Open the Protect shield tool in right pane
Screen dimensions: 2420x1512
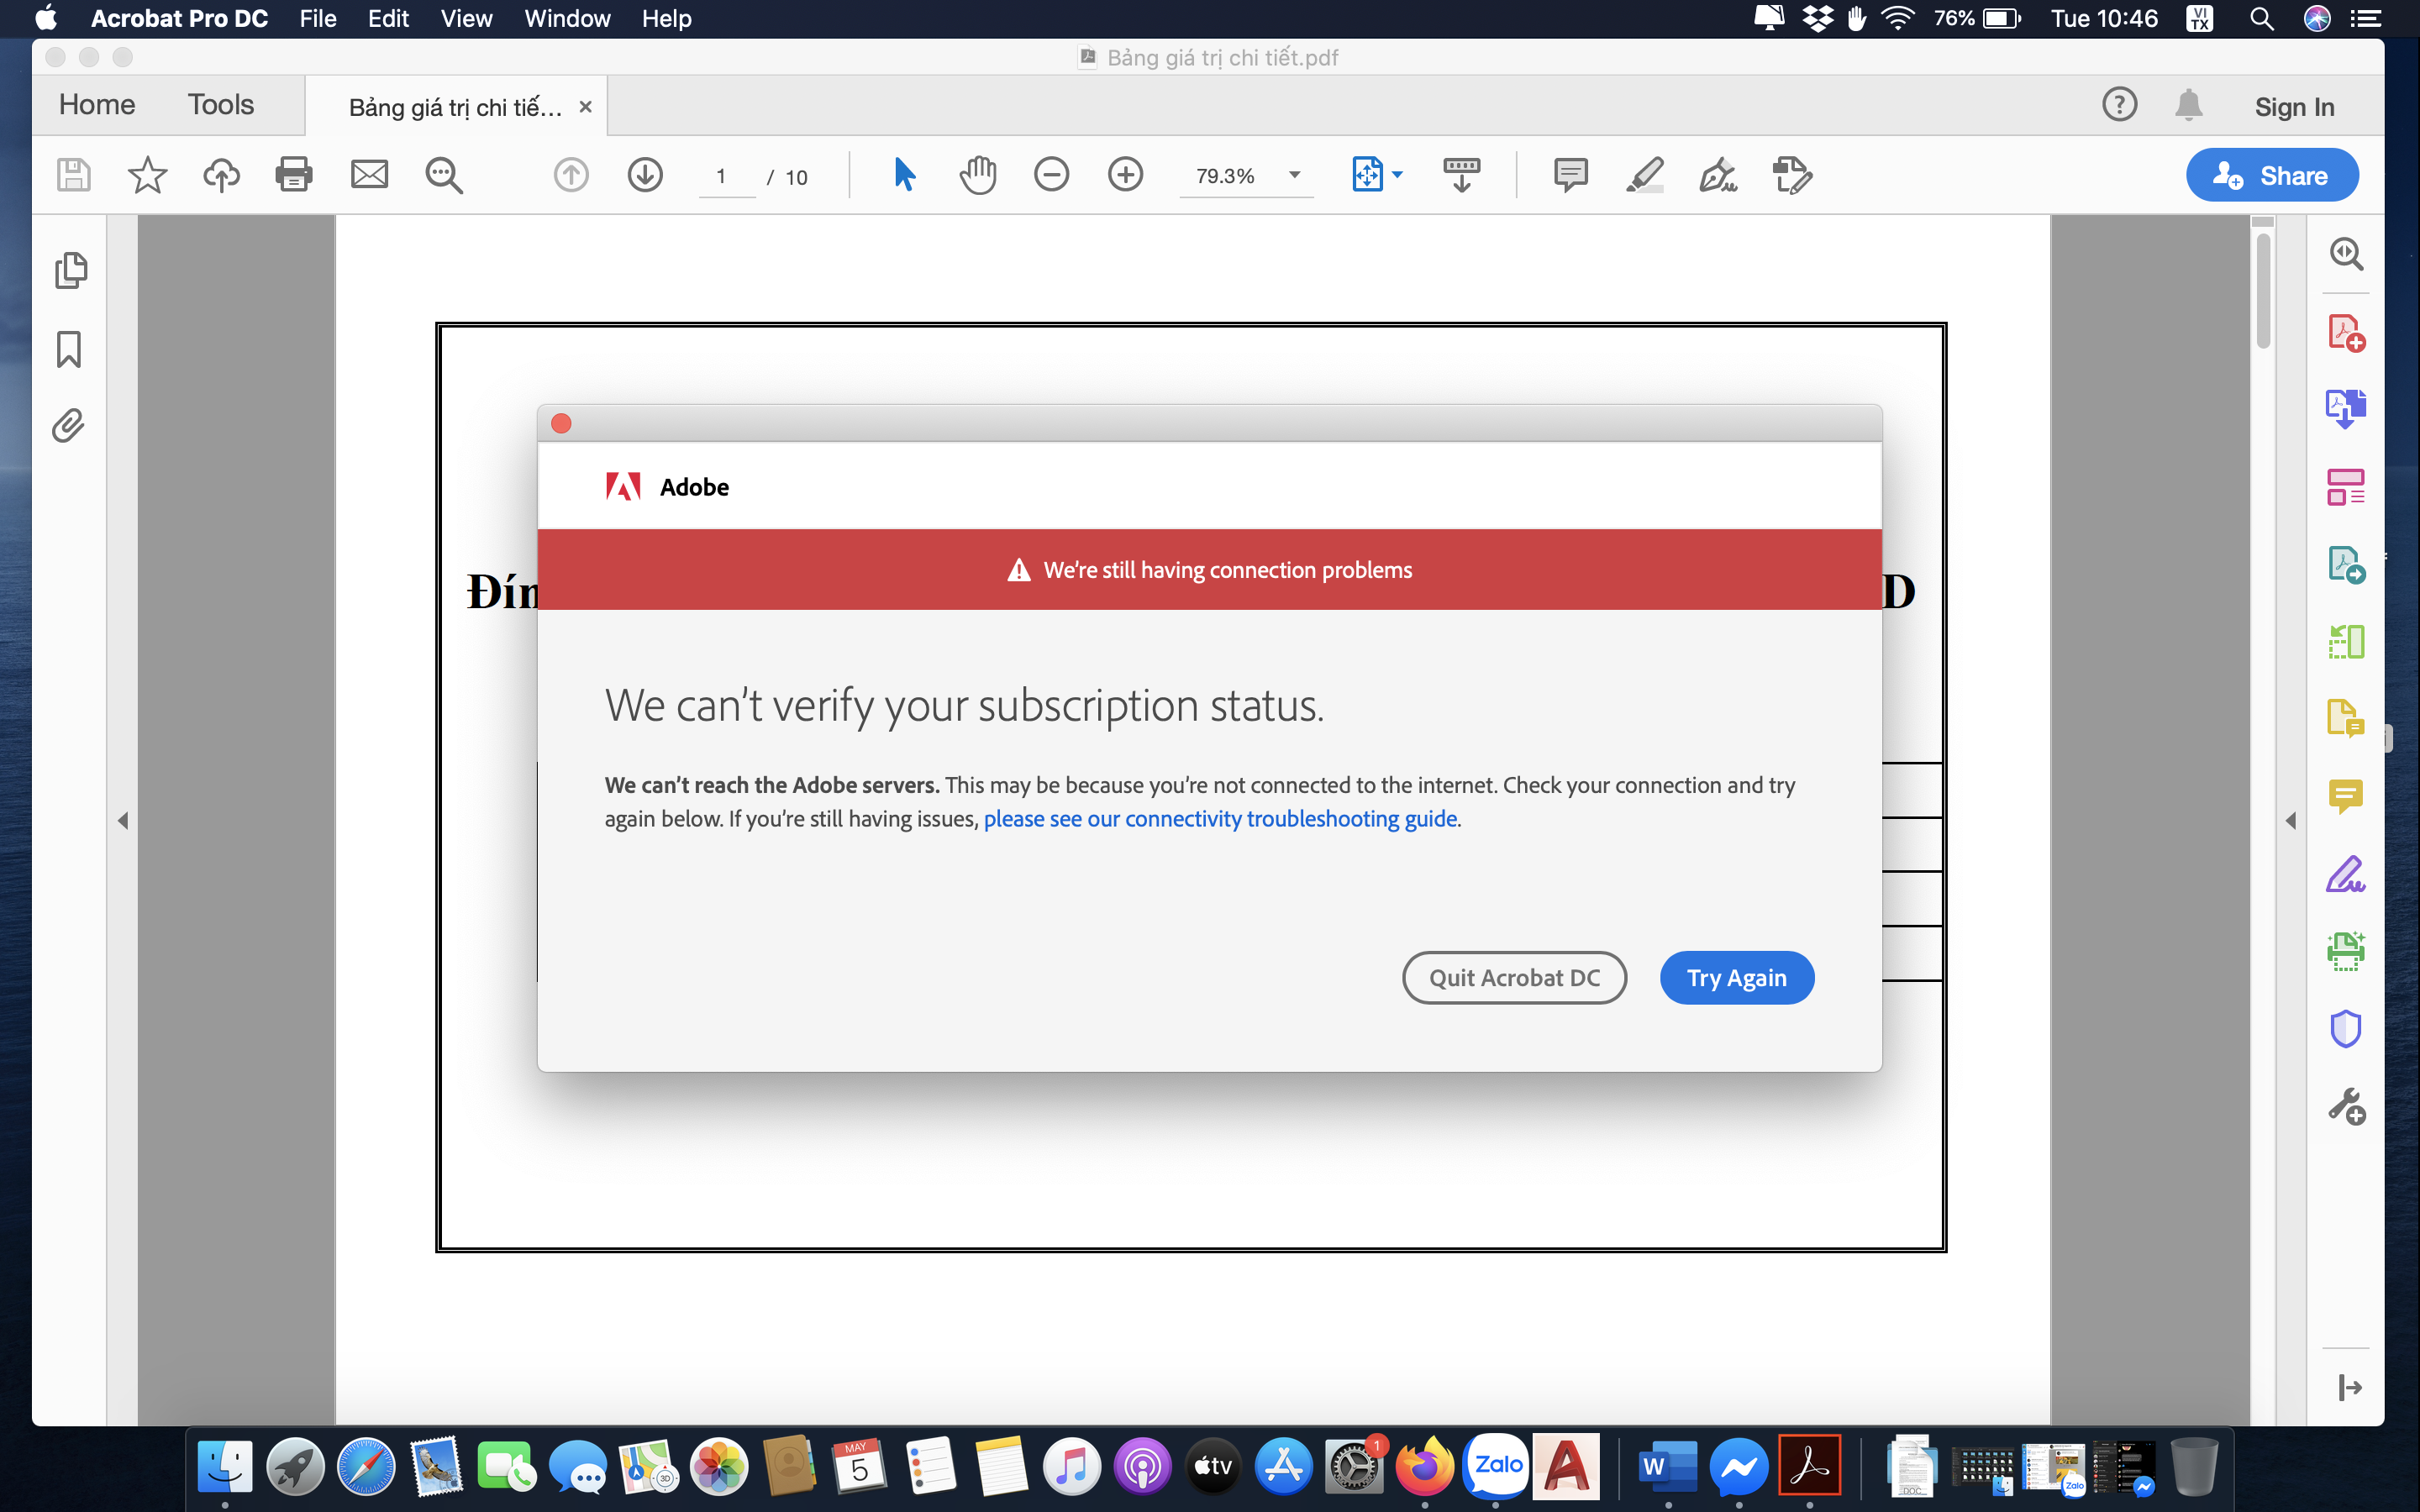[2346, 1028]
